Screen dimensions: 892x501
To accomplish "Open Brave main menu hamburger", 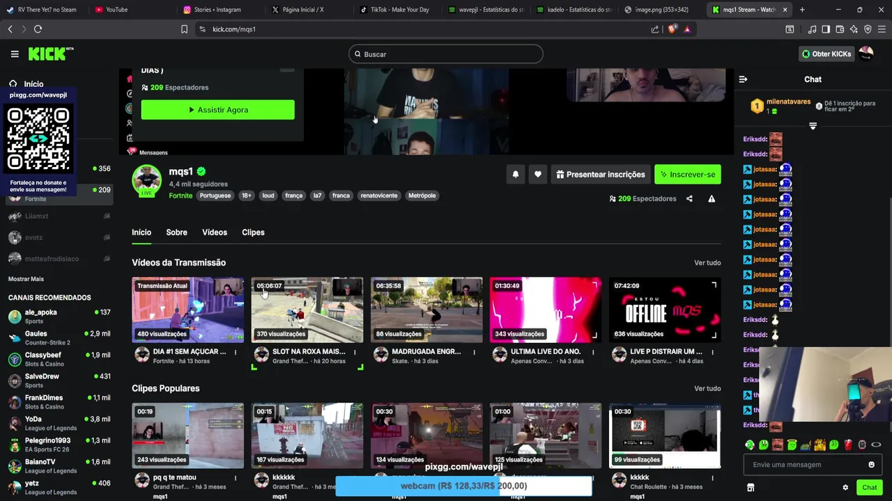I will click(882, 29).
